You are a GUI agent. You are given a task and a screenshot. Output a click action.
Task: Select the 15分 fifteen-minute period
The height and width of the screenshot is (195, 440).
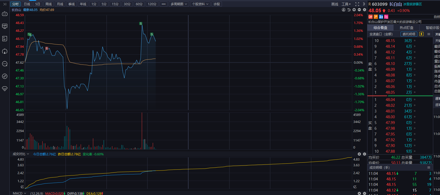115,4
